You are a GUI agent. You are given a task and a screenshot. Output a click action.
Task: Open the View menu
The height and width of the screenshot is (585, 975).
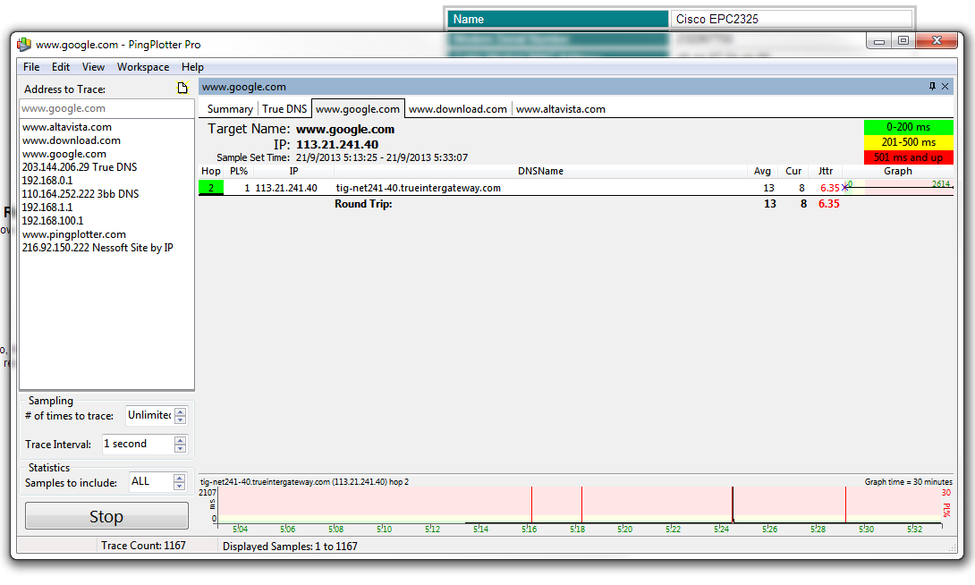coord(93,66)
